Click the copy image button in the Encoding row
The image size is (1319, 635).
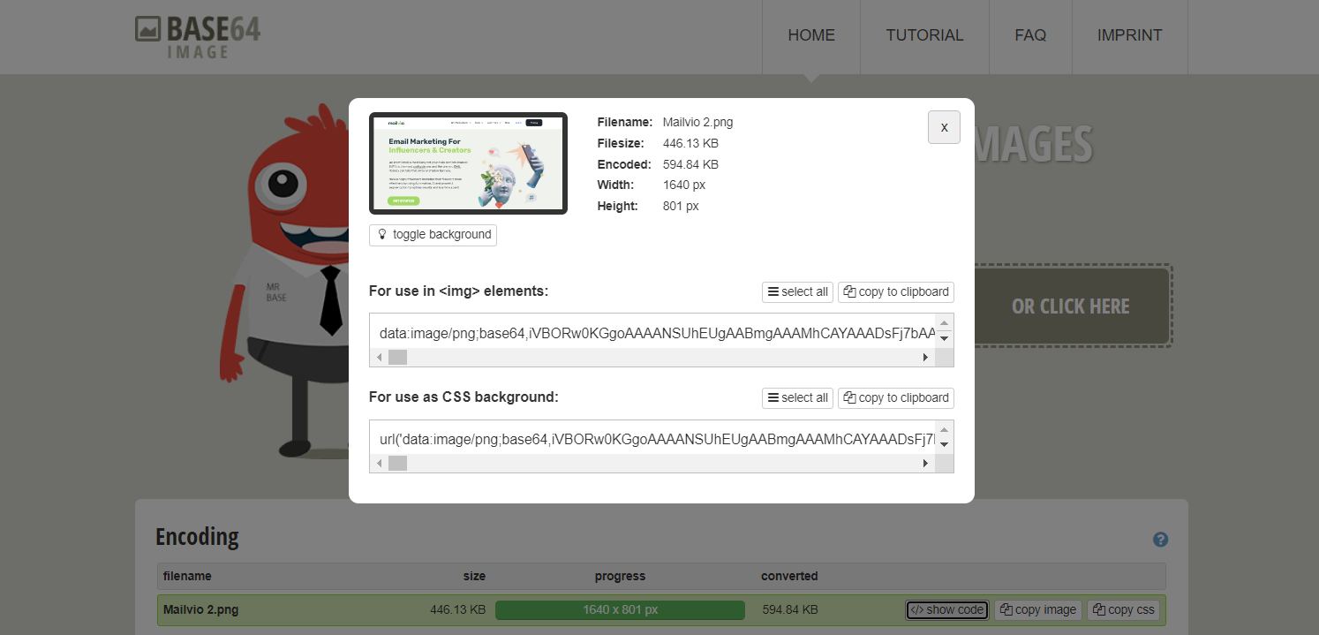1037,609
